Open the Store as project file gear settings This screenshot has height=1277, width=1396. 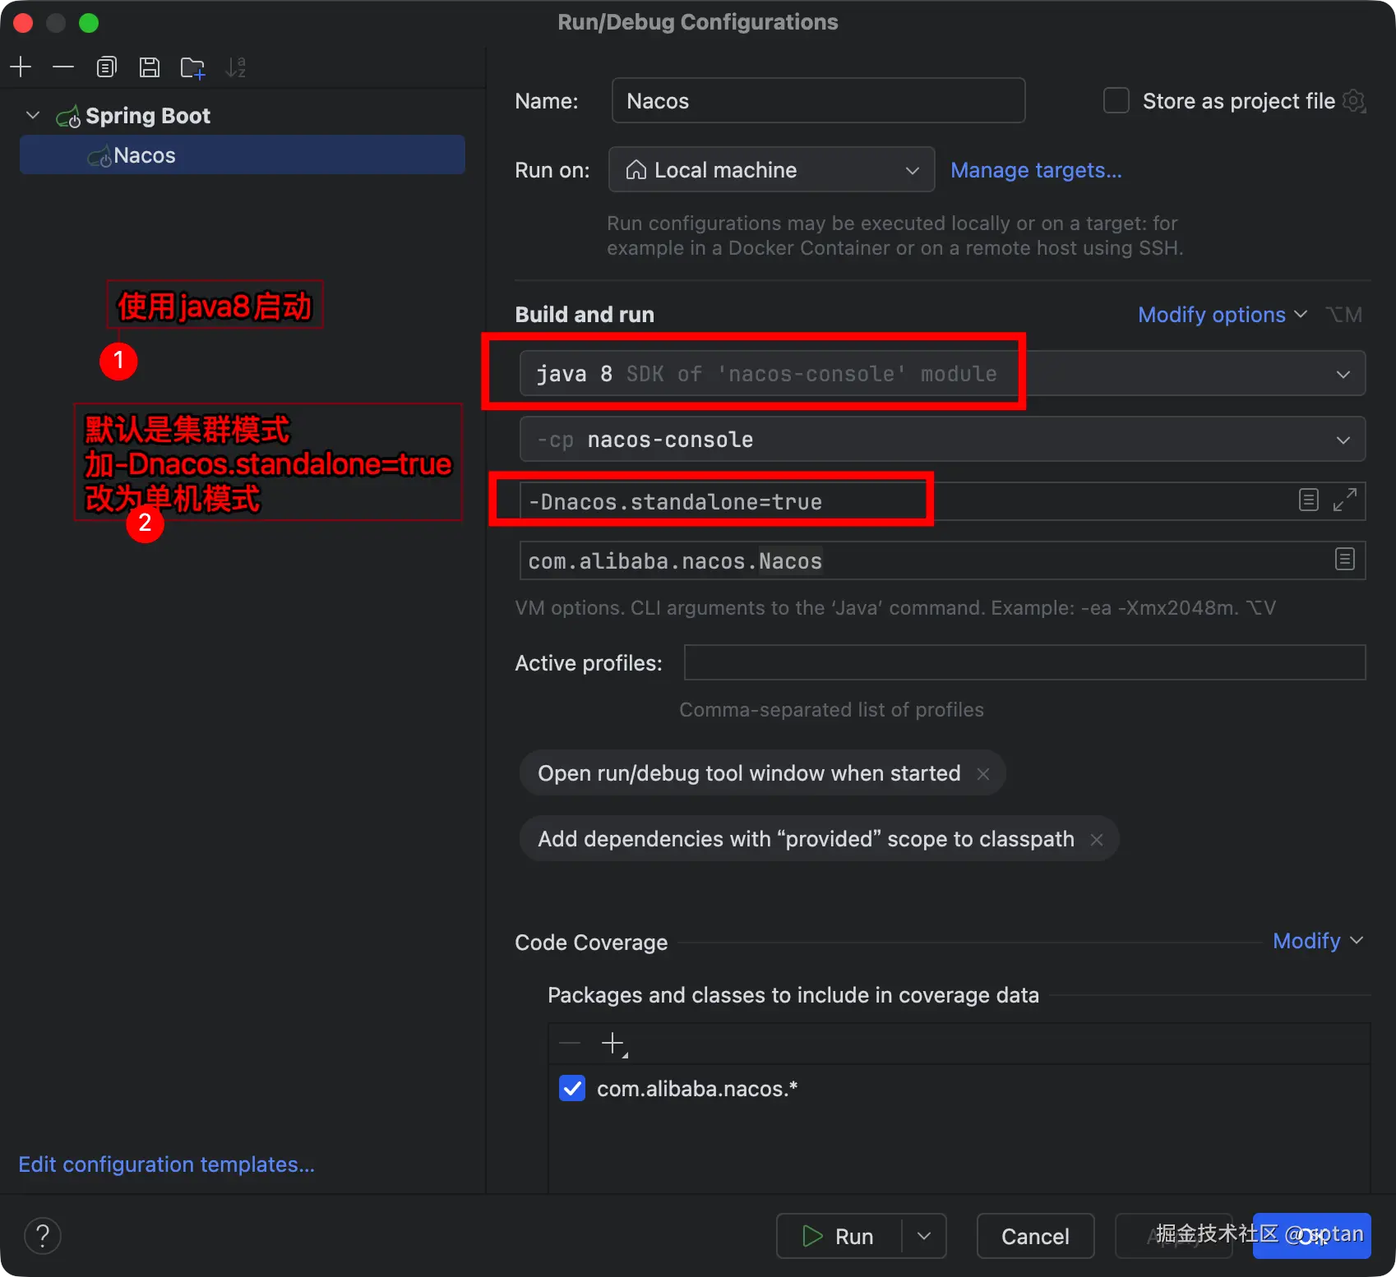[1354, 101]
